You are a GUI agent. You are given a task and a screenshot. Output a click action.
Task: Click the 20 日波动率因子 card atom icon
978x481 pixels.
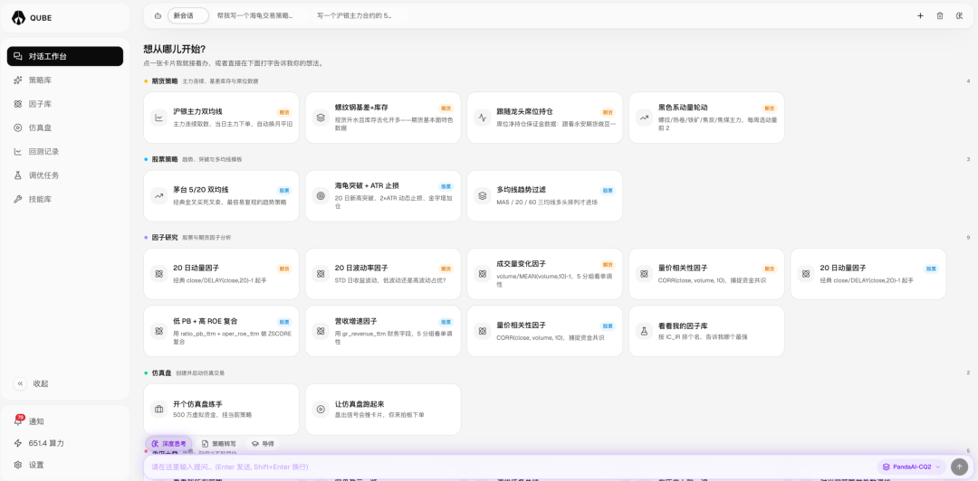321,274
